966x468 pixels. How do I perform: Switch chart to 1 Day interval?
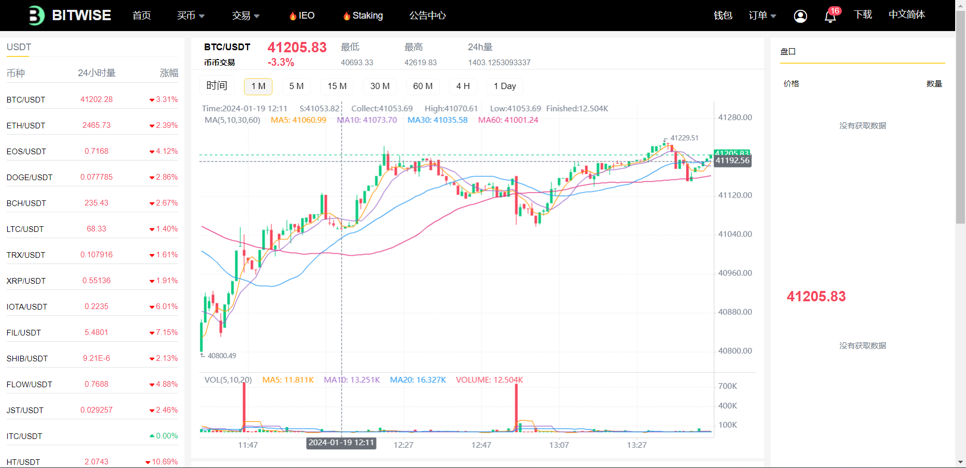[x=504, y=86]
